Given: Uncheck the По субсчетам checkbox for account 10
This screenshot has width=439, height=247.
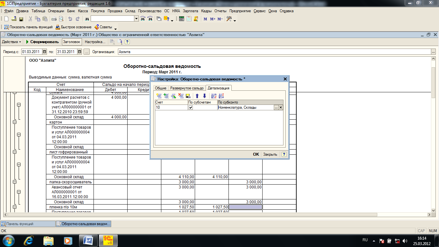Looking at the screenshot, I should click(x=191, y=108).
